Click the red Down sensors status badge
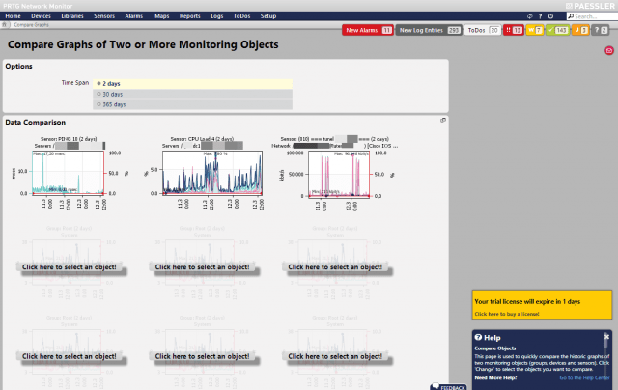The image size is (618, 390). (517, 31)
